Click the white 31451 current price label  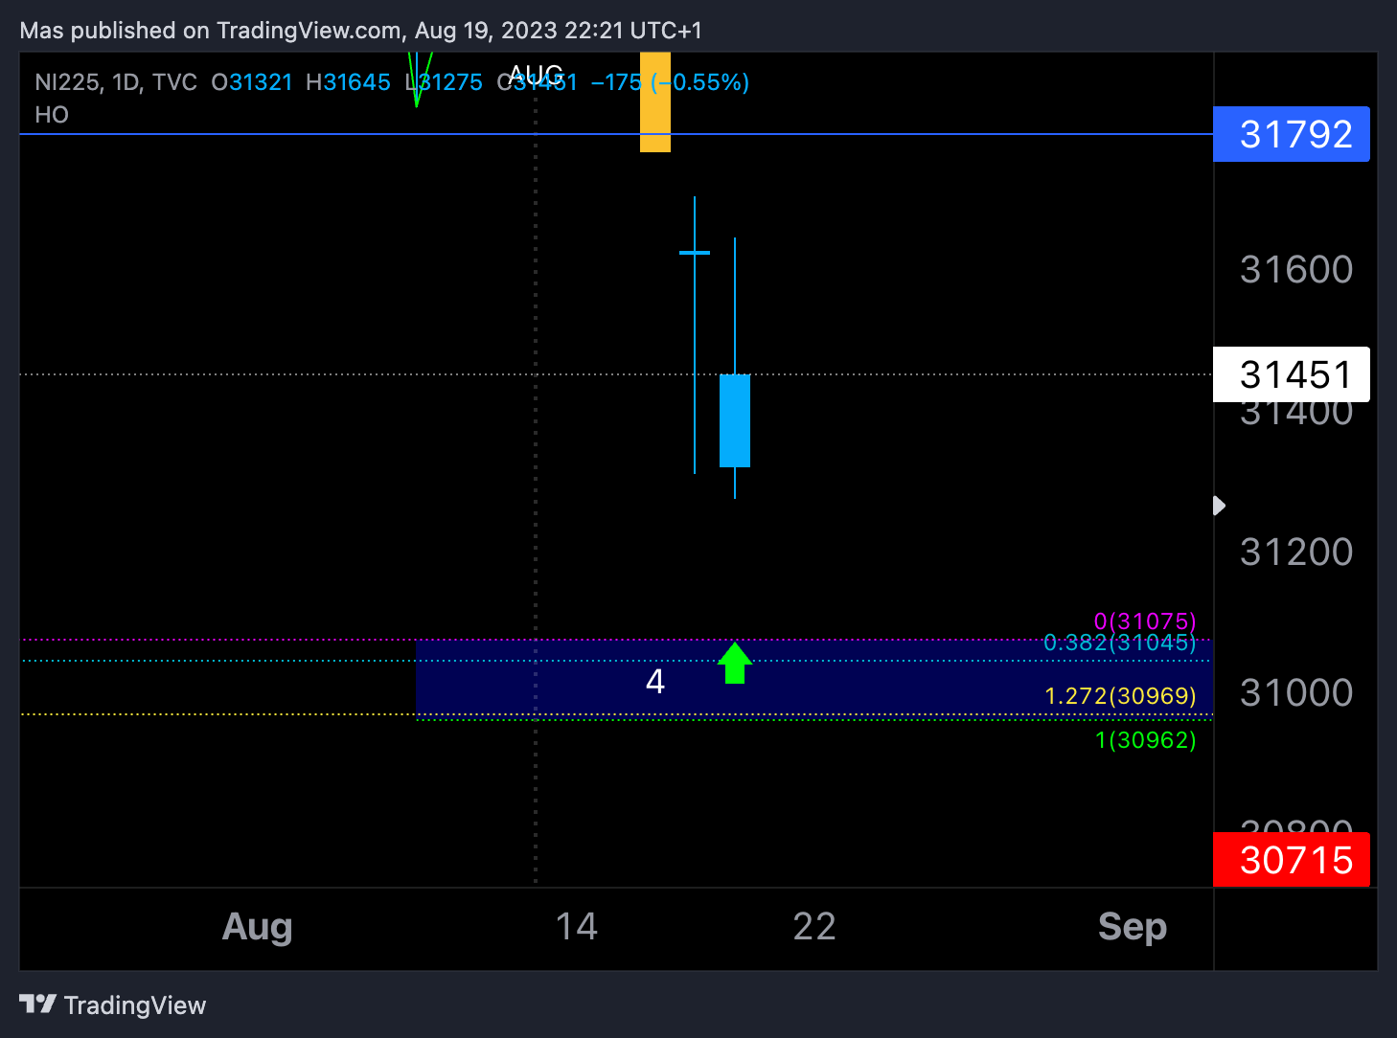1291,374
